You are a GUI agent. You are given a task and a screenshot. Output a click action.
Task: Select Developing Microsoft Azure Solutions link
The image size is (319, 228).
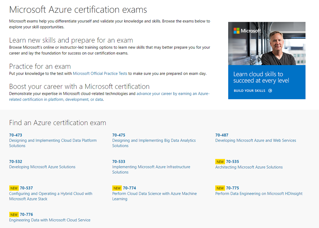click(42, 167)
